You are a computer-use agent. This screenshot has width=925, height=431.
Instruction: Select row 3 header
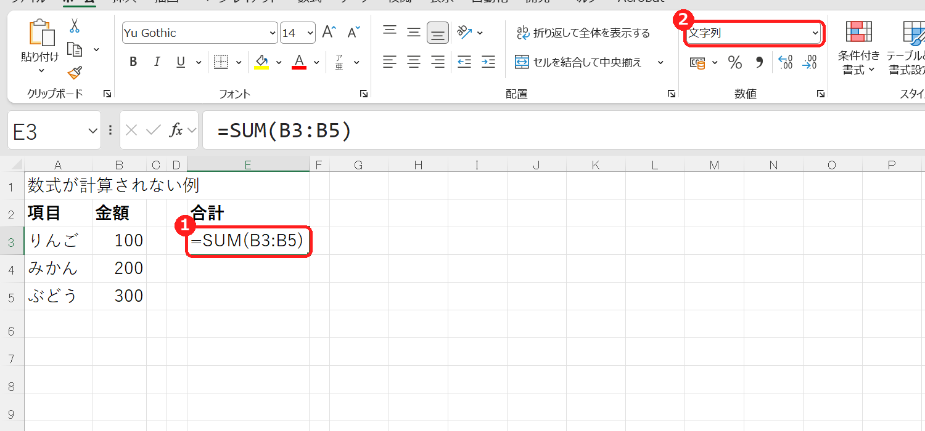[x=12, y=241]
